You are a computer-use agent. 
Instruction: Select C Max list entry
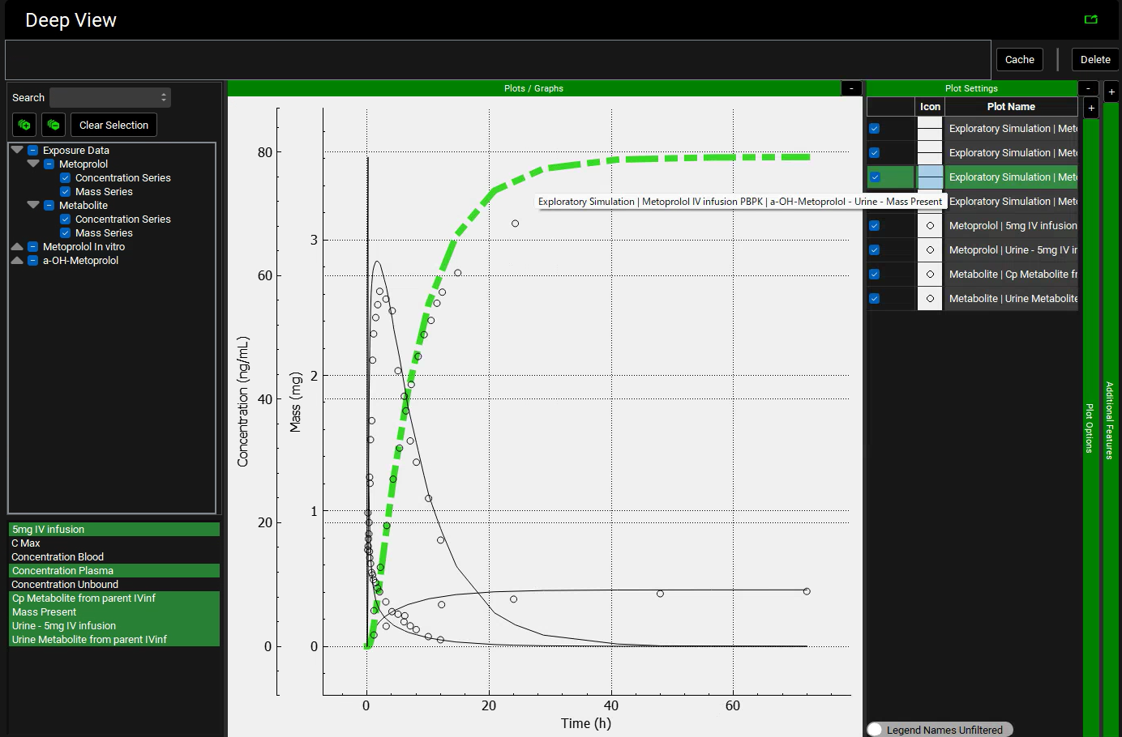click(x=26, y=543)
